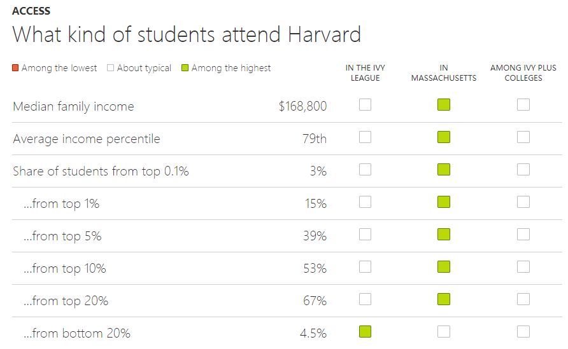Click the $168,800 income value
Screen dimensions: 568x349
(x=302, y=106)
